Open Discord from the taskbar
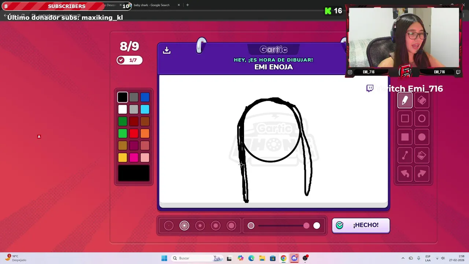The height and width of the screenshot is (264, 469). pyautogui.click(x=294, y=258)
